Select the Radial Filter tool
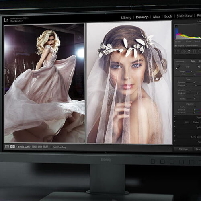 click(200, 51)
